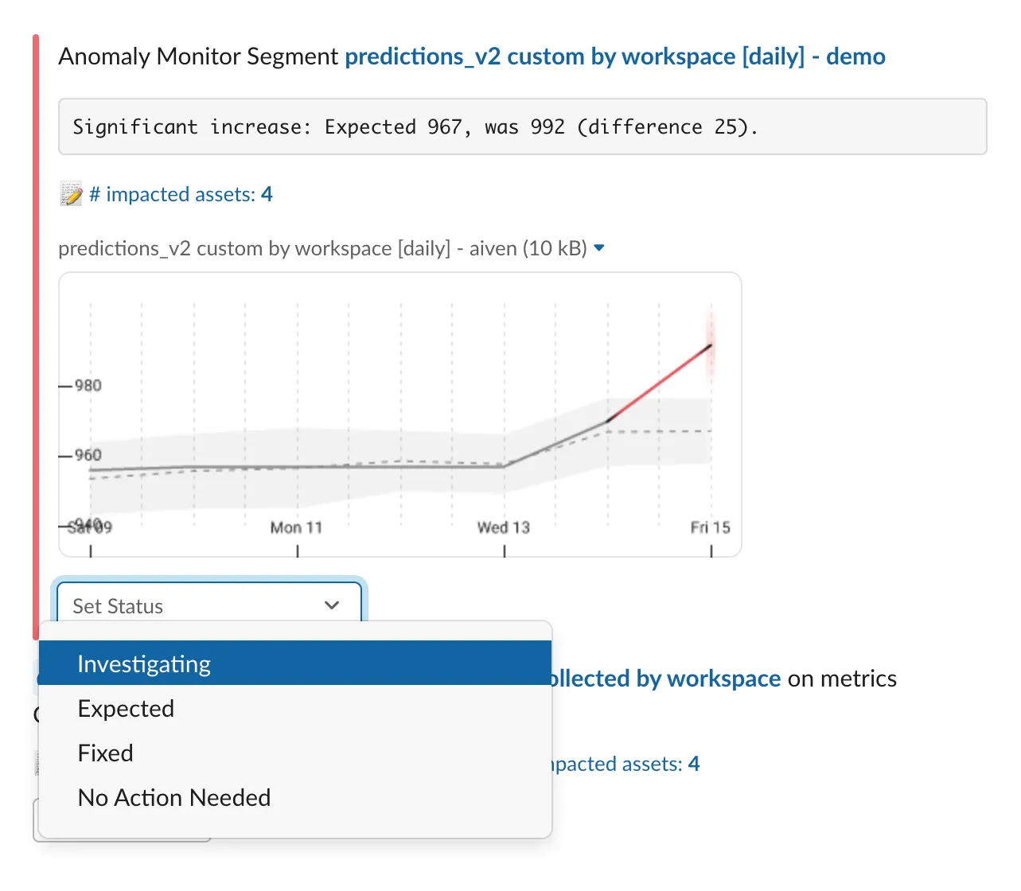Image resolution: width=1021 pixels, height=891 pixels.
Task: Select Investigating from status menu
Action: point(143,663)
